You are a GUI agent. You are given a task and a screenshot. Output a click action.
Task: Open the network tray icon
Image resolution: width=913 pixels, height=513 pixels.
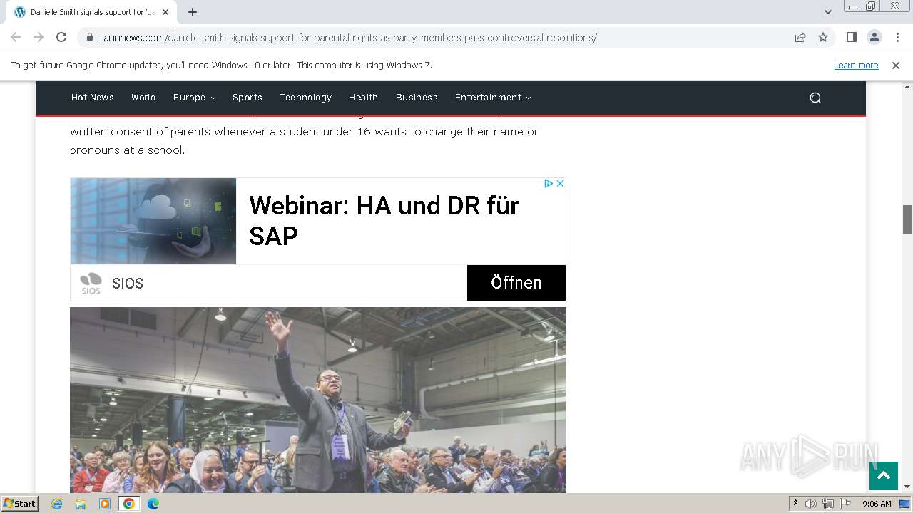pos(828,504)
